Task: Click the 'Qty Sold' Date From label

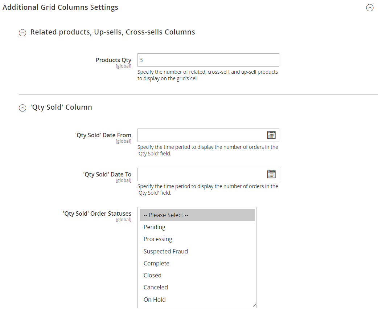Action: pyautogui.click(x=103, y=135)
